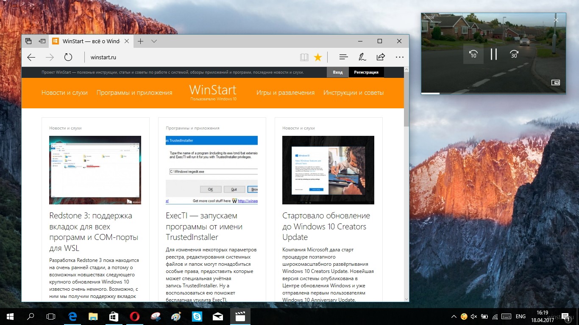Click the palette face tray icon

[464, 317]
